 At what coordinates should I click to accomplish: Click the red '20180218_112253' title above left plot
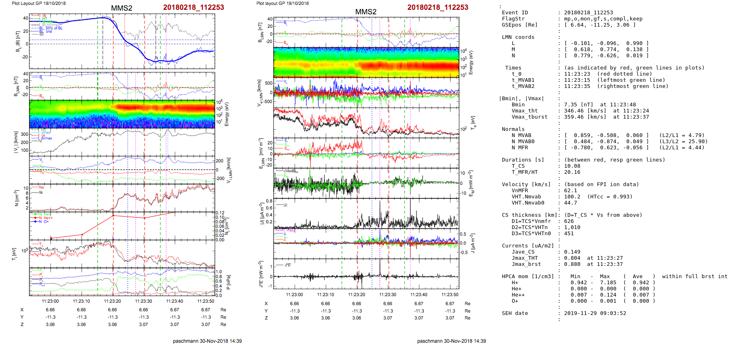click(193, 7)
